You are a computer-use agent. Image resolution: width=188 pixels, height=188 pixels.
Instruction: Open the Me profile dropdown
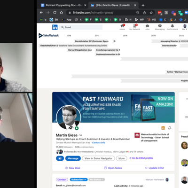pos(185,27)
